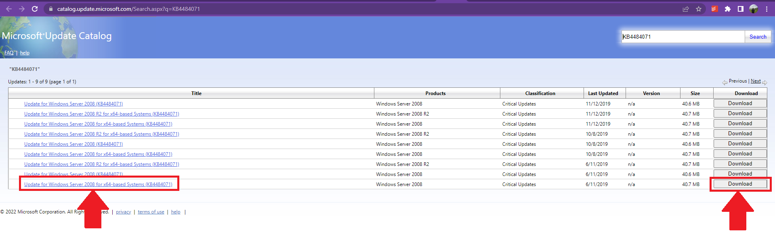Click the address bar URL

point(128,9)
